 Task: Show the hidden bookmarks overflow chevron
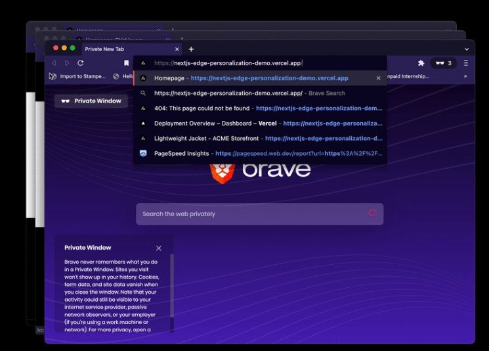pos(465,76)
